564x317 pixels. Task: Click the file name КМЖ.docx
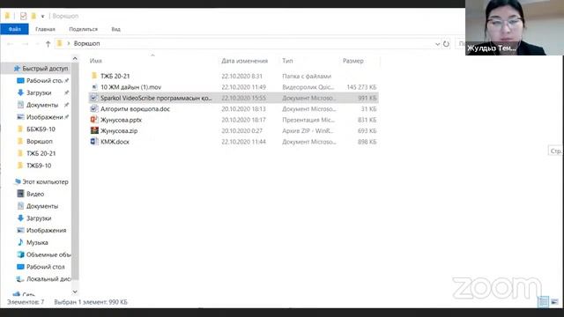(115, 142)
